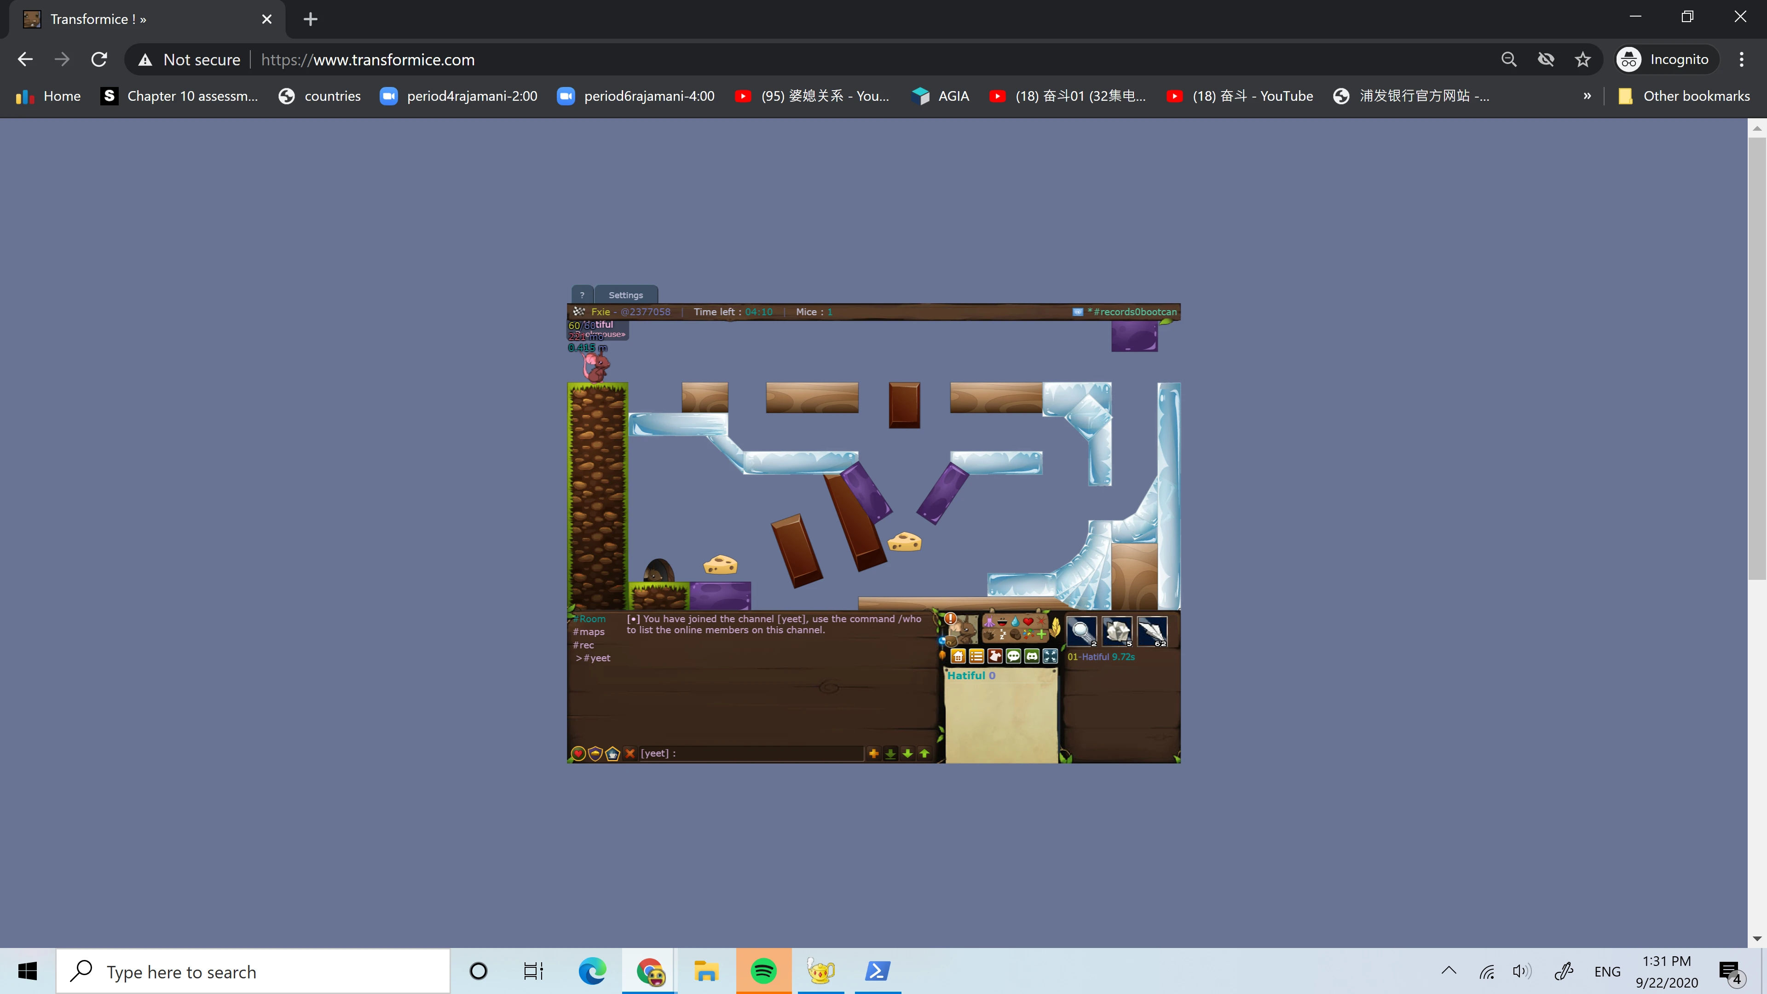Switch to the #maps chat channel

point(589,632)
